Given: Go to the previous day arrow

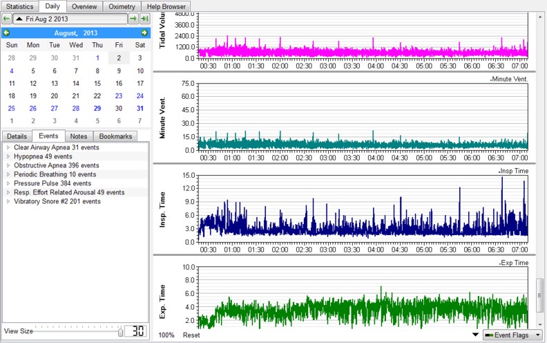Looking at the screenshot, I should click(6, 19).
